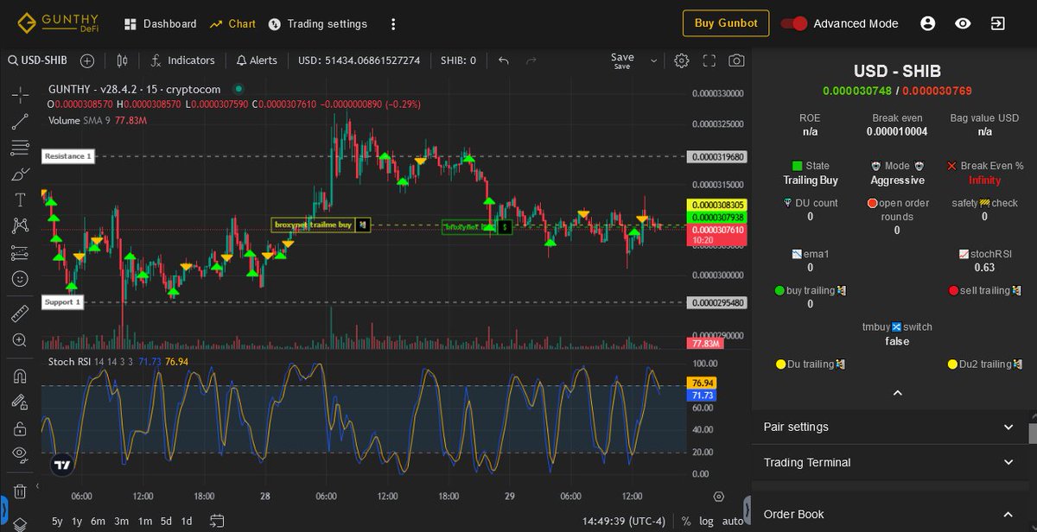Open the chart patterns tool
The height and width of the screenshot is (532, 1037).
tap(20, 226)
